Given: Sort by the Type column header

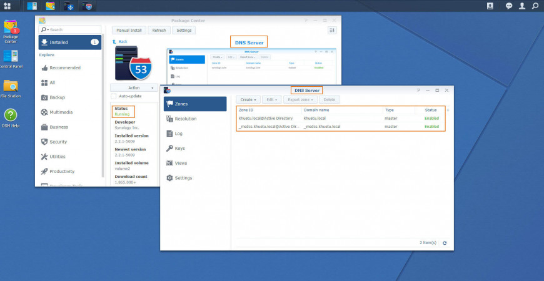Looking at the screenshot, I should (399, 110).
